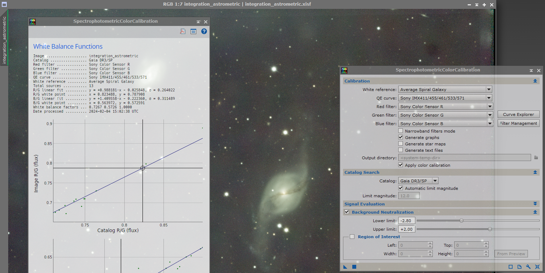Click the document icon in process toolbar
The width and height of the screenshot is (545, 273).
tap(519, 267)
